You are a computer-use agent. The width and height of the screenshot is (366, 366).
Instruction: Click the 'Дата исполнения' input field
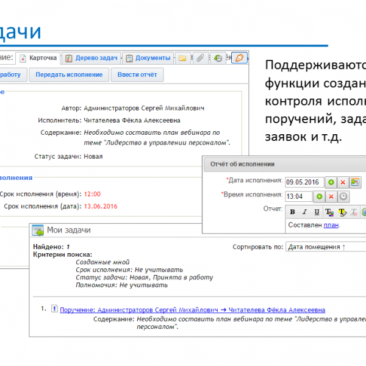tap(303, 182)
